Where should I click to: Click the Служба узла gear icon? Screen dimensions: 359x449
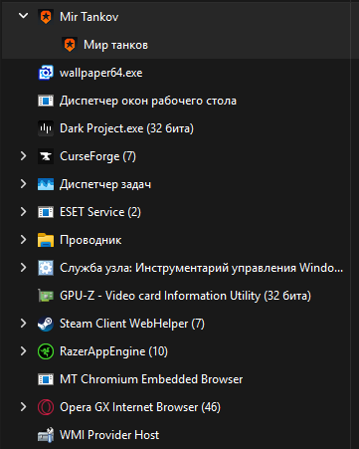(x=46, y=268)
